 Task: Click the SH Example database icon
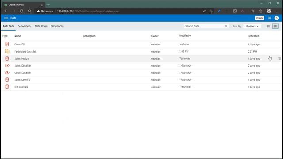7,87
